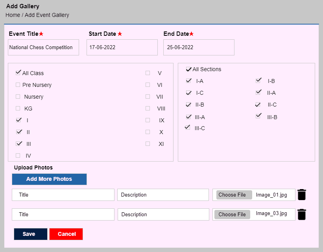This screenshot has width=323, height=252.
Task: Check class IV checkbox
Action: [18, 155]
